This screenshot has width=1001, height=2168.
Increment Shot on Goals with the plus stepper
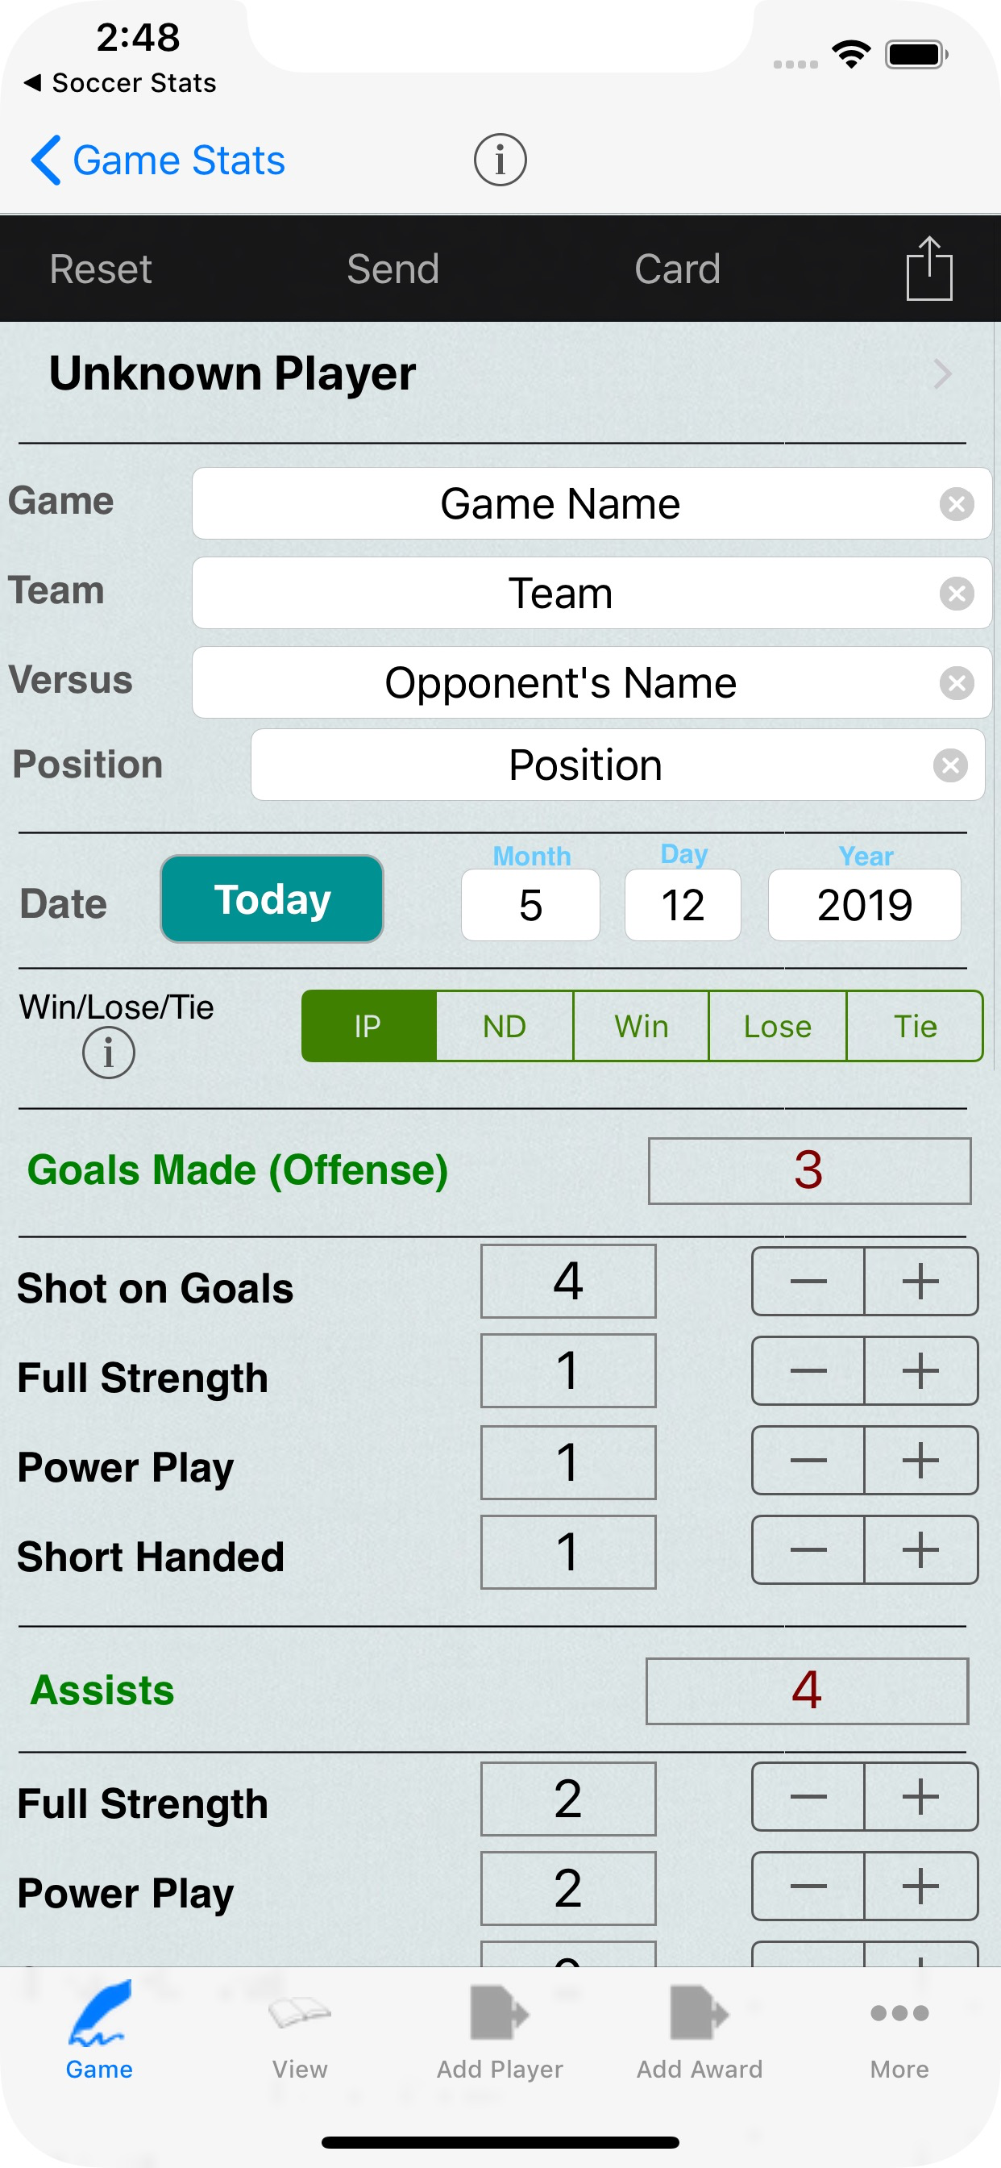tap(920, 1282)
